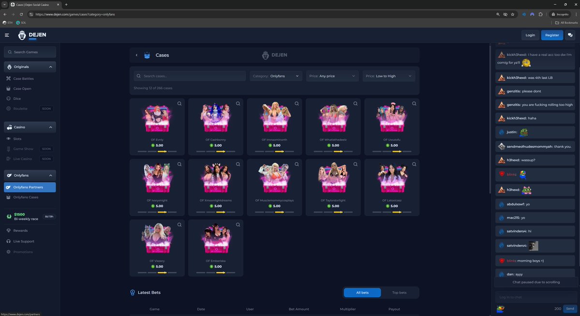Switch to All bets tab
This screenshot has height=316, width=580.
[x=362, y=293]
